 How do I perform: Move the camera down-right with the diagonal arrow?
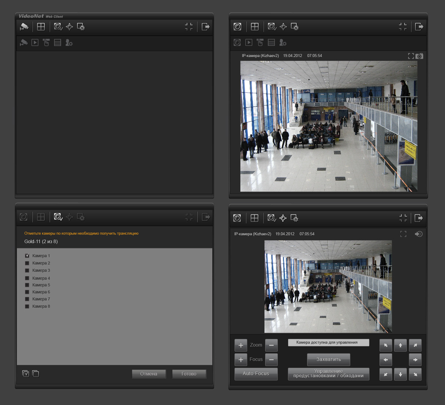(415, 374)
